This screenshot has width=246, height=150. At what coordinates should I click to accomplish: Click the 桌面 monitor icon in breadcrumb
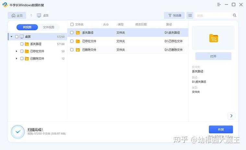tap(39, 15)
